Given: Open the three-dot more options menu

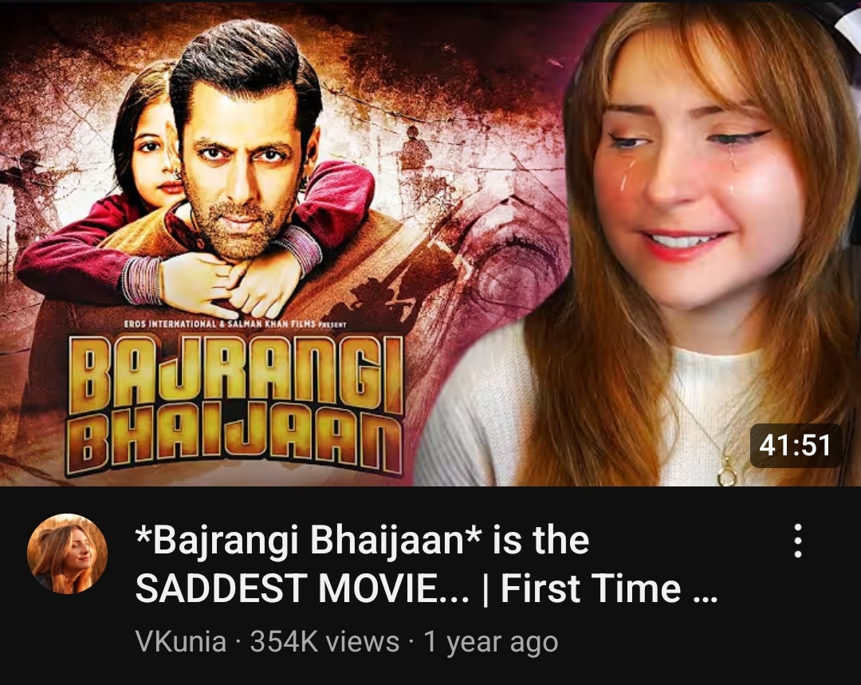Looking at the screenshot, I should 798,541.
